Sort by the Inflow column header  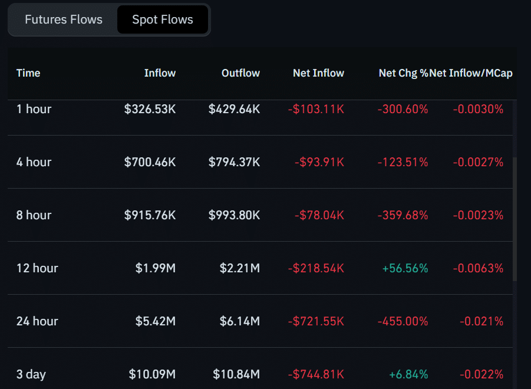coord(160,73)
